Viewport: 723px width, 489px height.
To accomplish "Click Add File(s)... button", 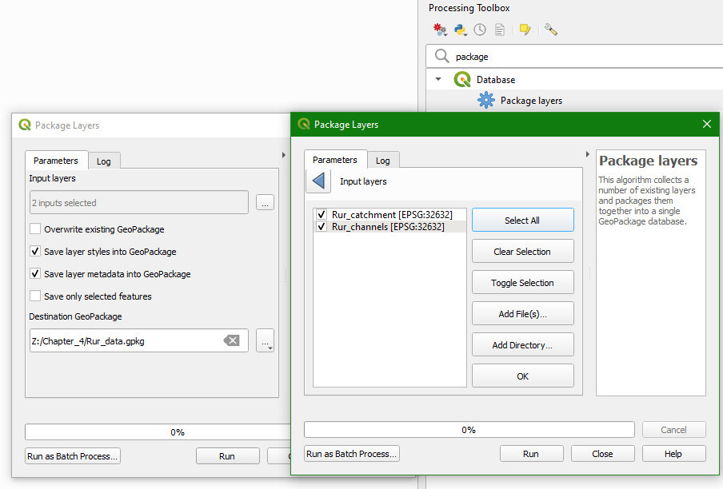I will pyautogui.click(x=523, y=314).
